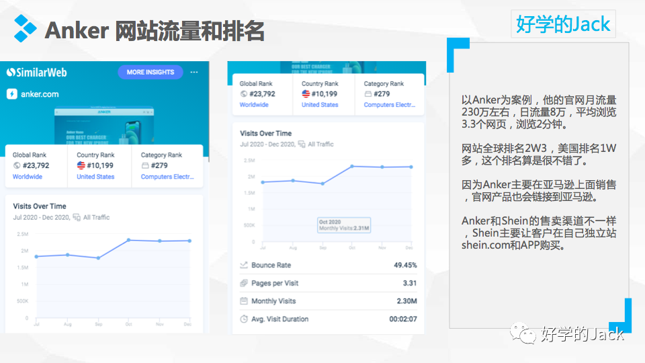Click the Oct data point on middle chart
Viewport: 645px width, 363px height.
(x=352, y=166)
